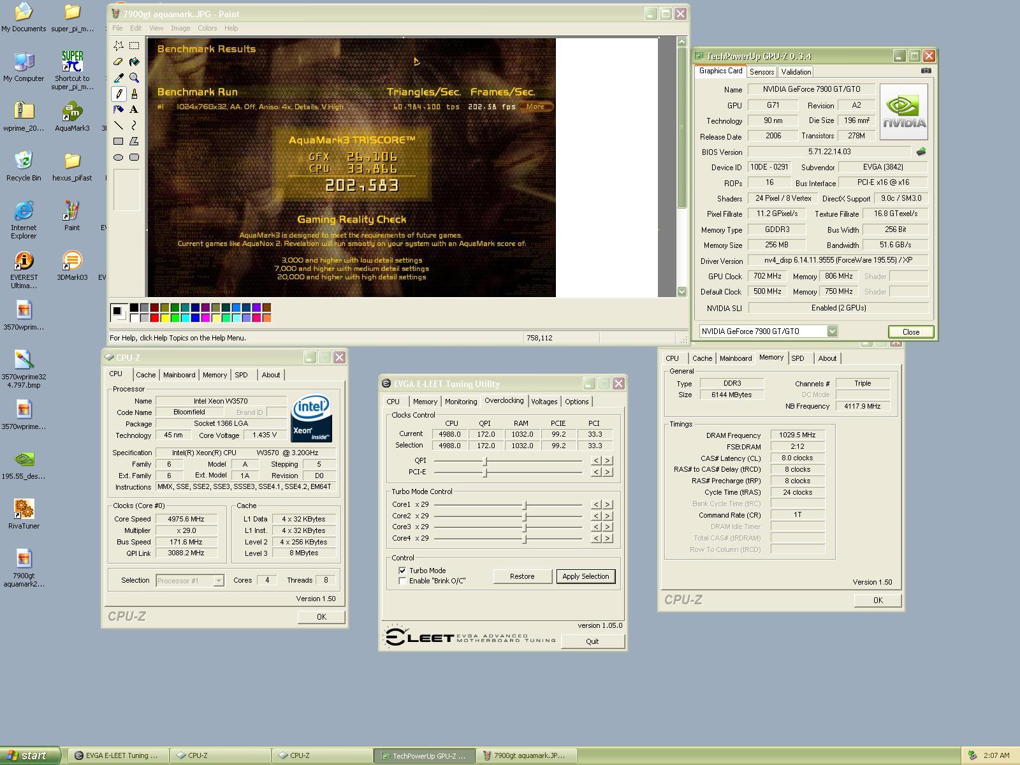Open the AquaMark3 desktop shortcut
This screenshot has width=1020, height=765.
[72, 117]
